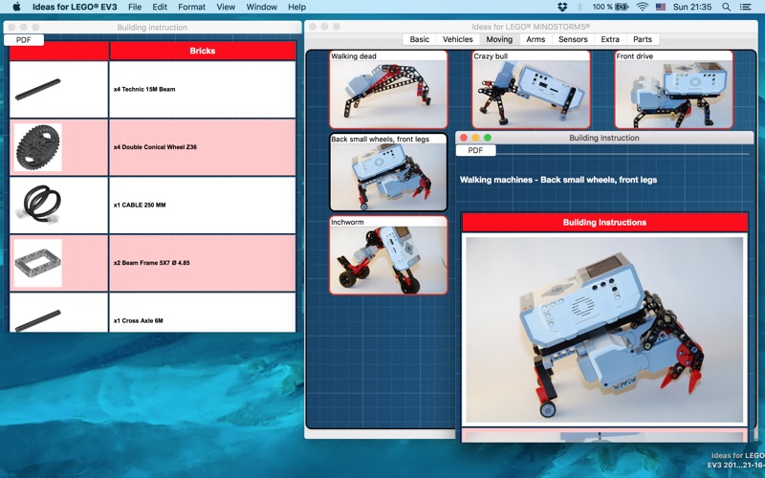Click the large robot photo in Building Instructions
The image size is (765, 478).
tap(604, 330)
